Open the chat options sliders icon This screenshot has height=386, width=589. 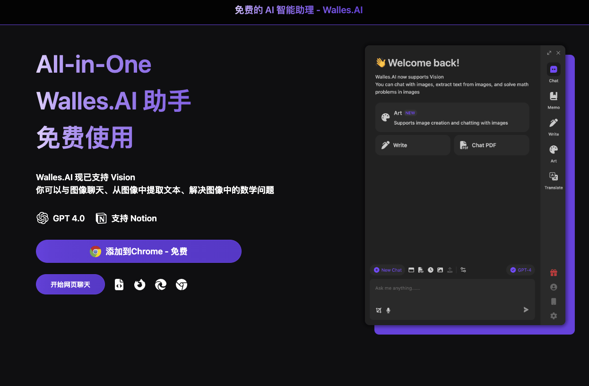coord(463,270)
